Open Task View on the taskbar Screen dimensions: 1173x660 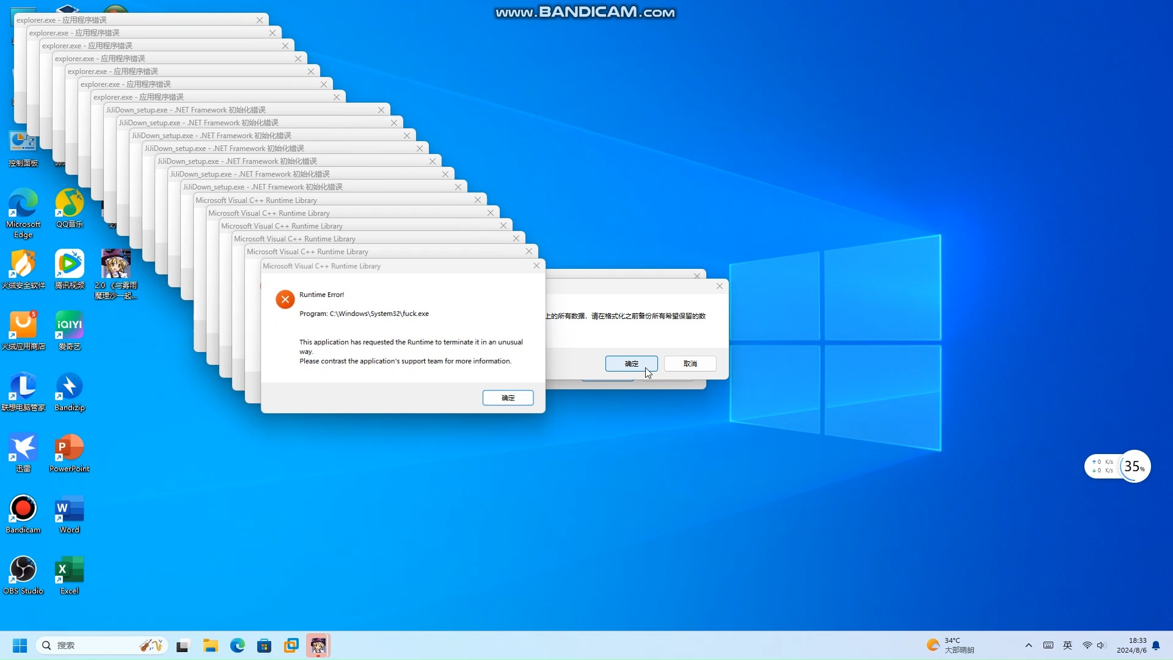click(183, 645)
